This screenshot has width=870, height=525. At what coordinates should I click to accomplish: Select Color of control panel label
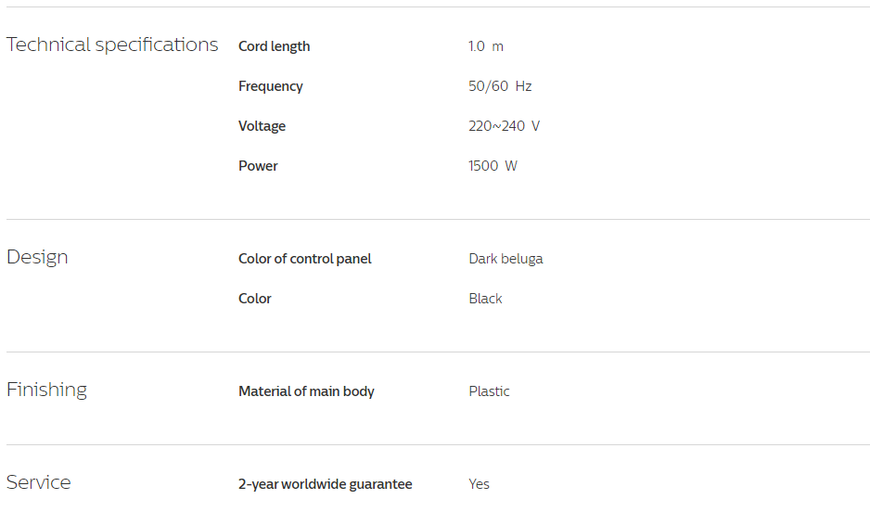(x=304, y=259)
